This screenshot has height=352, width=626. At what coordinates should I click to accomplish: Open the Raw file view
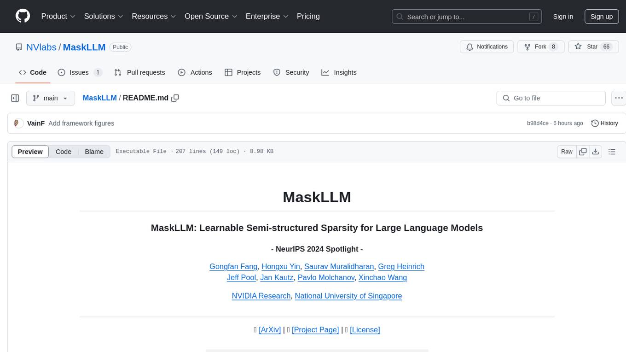(567, 152)
